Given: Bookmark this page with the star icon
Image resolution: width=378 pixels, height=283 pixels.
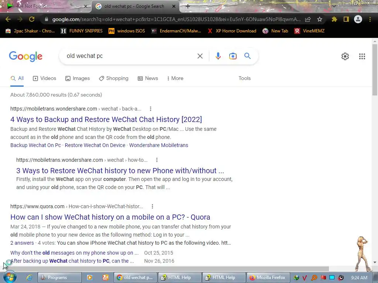Looking at the screenshot, I should pos(320,19).
